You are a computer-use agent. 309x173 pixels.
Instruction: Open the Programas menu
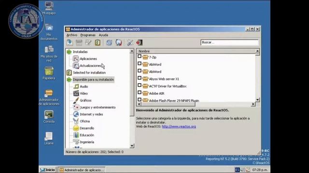coord(88,35)
